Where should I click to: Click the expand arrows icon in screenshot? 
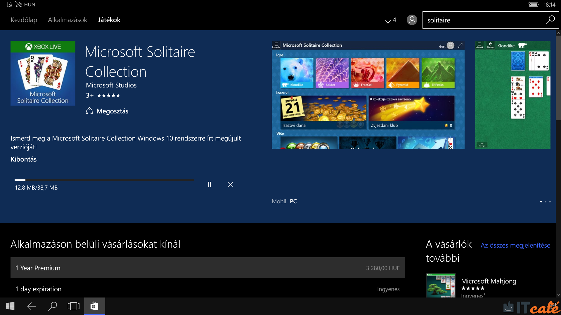pos(460,45)
